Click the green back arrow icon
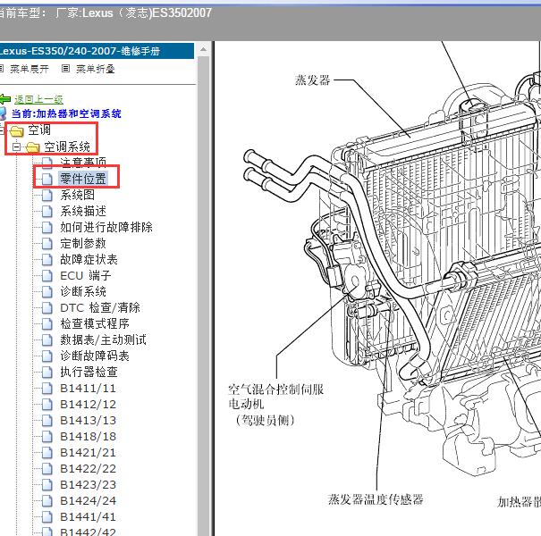This screenshot has height=536, width=541. [5, 99]
